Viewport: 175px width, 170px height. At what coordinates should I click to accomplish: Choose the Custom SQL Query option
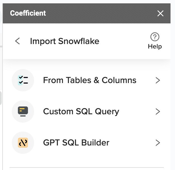tap(81, 111)
